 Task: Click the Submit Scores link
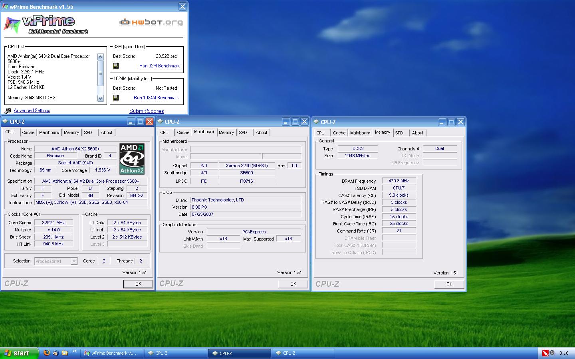147,111
